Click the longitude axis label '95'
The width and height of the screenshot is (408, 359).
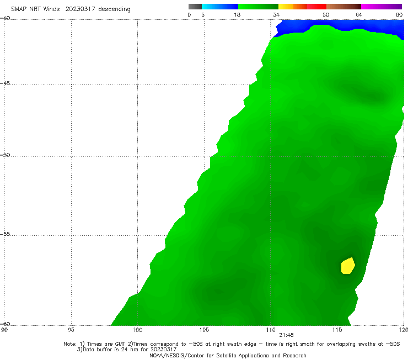pyautogui.click(x=71, y=330)
